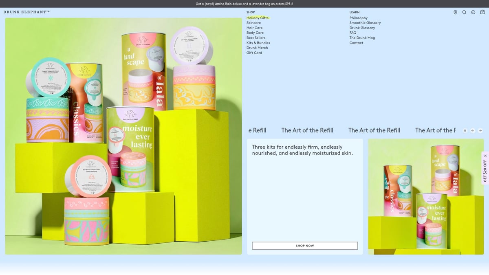489x275 pixels.
Task: Select the highlighted Holiday Gifts link
Action: [258, 18]
